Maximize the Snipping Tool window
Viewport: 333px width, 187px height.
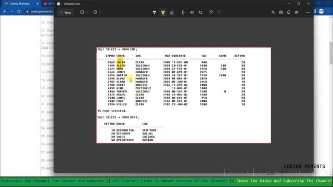coord(299,4)
